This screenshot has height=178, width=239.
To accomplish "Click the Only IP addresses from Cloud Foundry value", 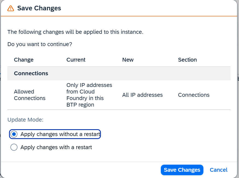I will 89,95.
